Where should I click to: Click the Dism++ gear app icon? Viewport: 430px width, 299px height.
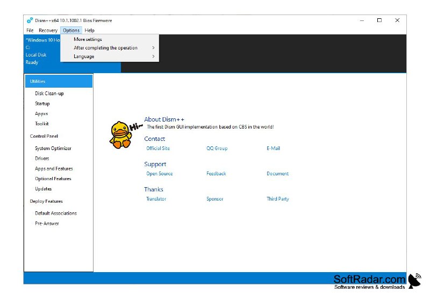pos(30,20)
